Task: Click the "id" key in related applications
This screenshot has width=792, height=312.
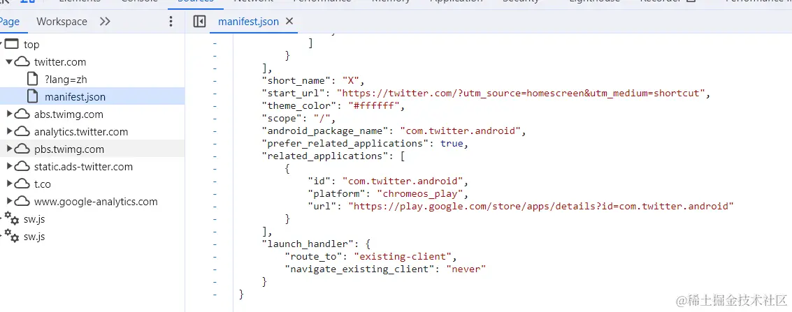Action: pyautogui.click(x=319, y=181)
